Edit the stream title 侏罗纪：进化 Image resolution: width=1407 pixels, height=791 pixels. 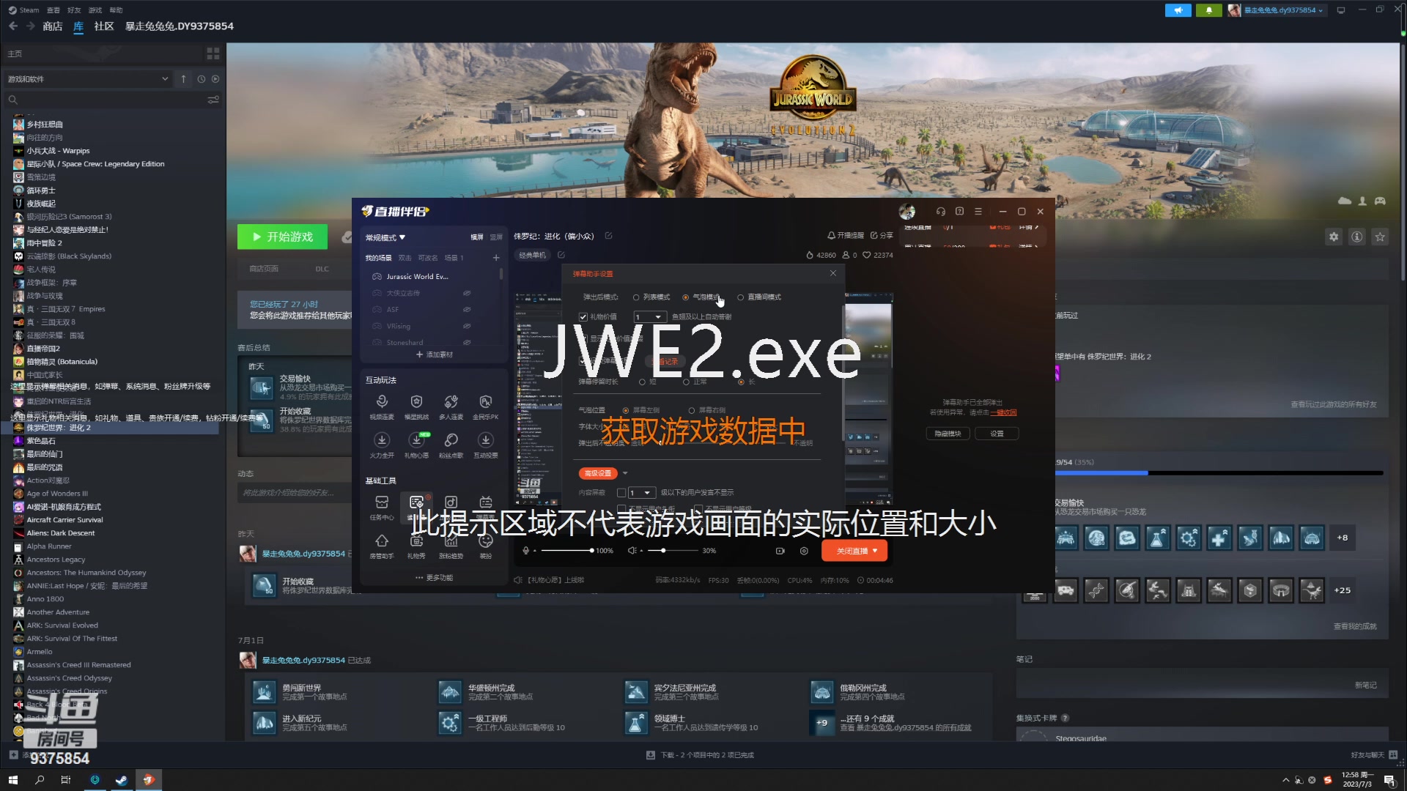pos(608,236)
